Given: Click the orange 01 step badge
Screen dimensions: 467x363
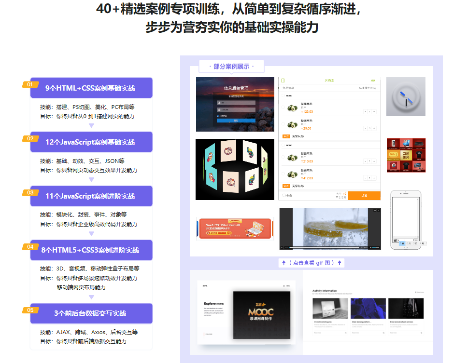Looking at the screenshot, I should point(30,85).
